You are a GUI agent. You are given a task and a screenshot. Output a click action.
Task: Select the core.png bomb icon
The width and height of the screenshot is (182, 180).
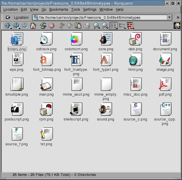tap(106, 39)
